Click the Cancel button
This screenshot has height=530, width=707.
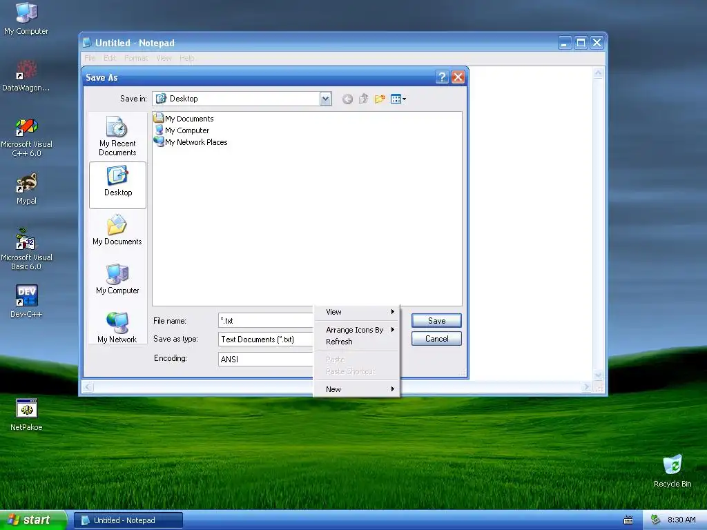point(436,338)
